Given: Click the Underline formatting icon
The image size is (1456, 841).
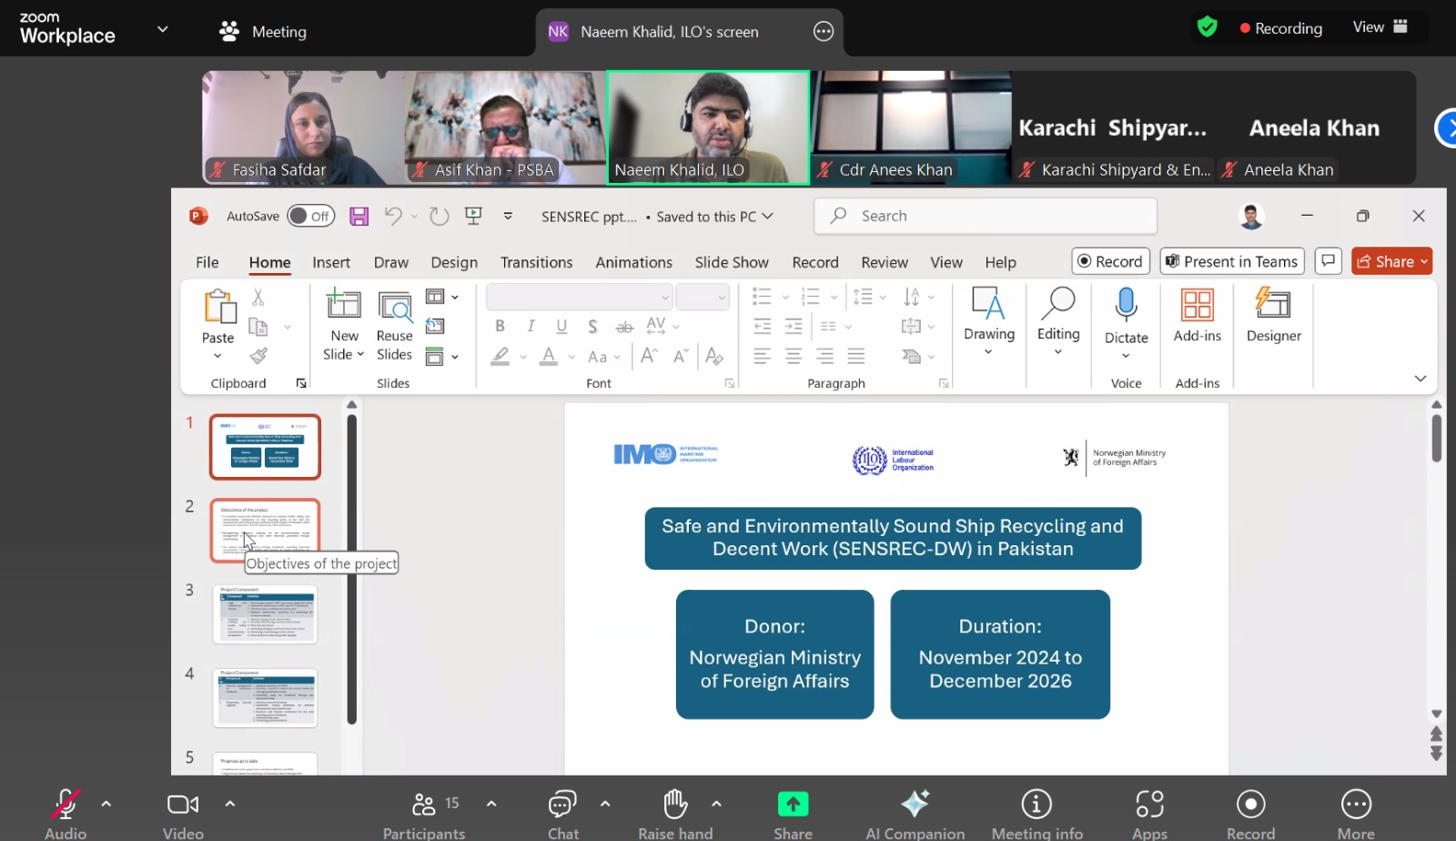Looking at the screenshot, I should point(561,326).
